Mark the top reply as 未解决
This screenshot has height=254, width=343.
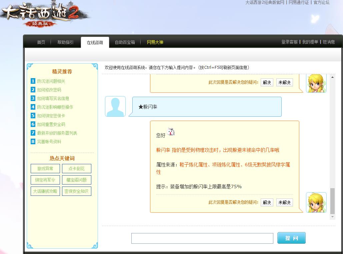[x=285, y=82]
